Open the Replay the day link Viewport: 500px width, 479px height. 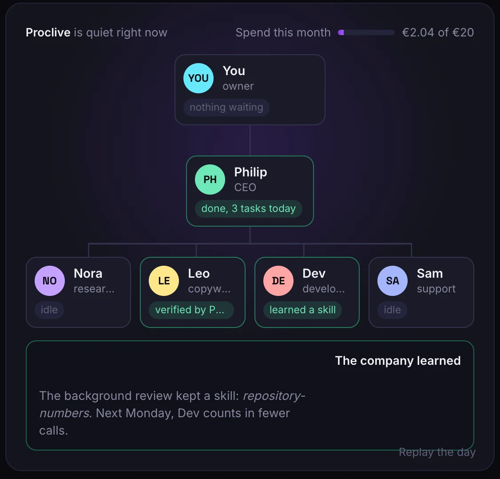click(x=437, y=452)
